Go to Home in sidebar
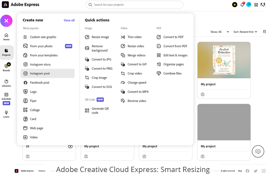Image resolution: width=266 pixels, height=177 pixels. click(6, 37)
